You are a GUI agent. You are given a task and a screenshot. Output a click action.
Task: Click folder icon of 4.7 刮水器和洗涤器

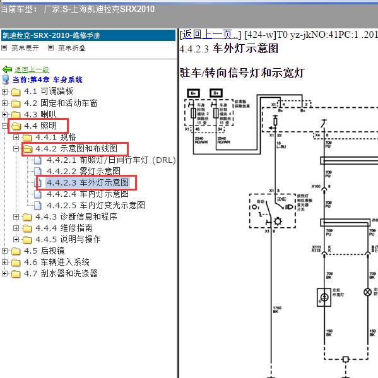coord(16,274)
